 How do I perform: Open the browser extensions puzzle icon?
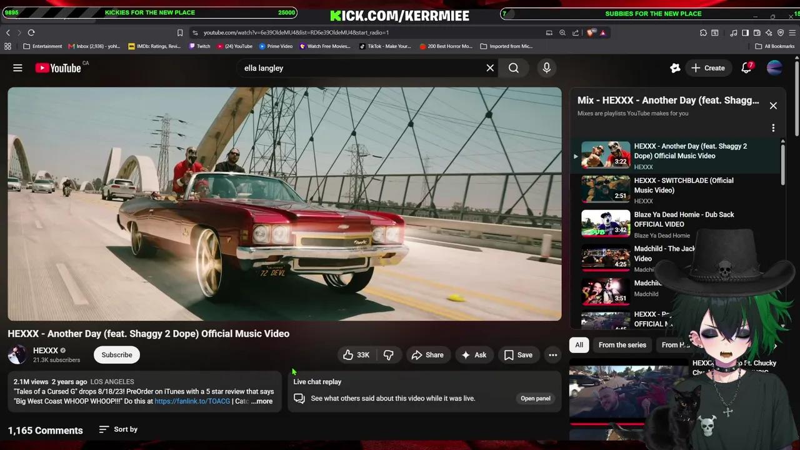pyautogui.click(x=703, y=32)
